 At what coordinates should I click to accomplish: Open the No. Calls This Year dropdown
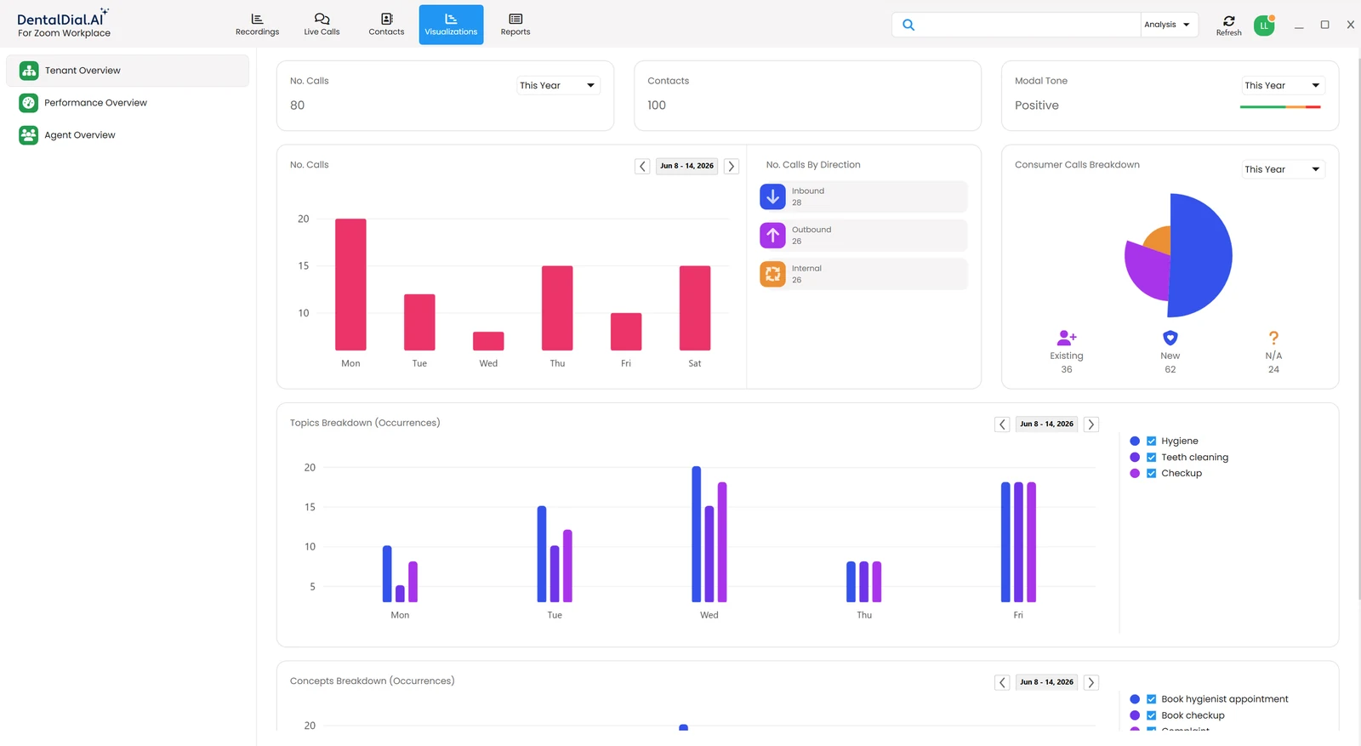[558, 85]
